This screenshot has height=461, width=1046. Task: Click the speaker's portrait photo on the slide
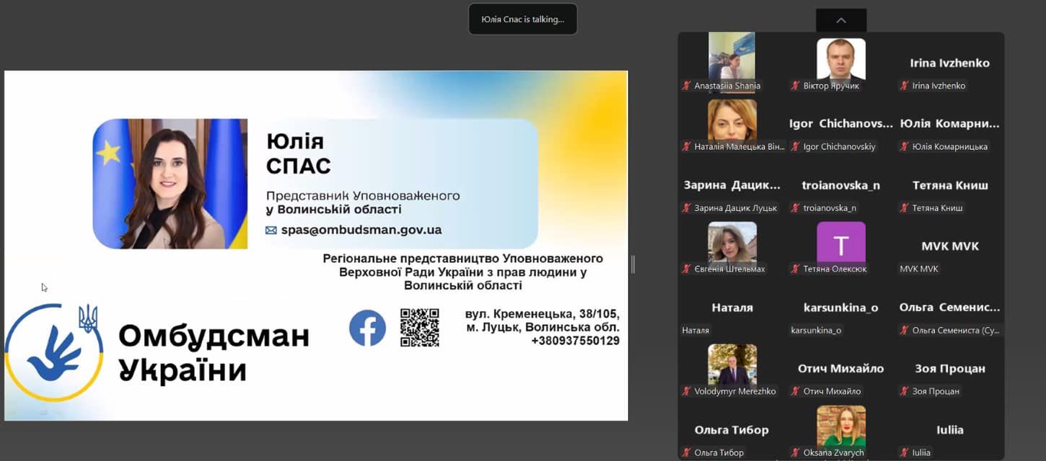[170, 184]
